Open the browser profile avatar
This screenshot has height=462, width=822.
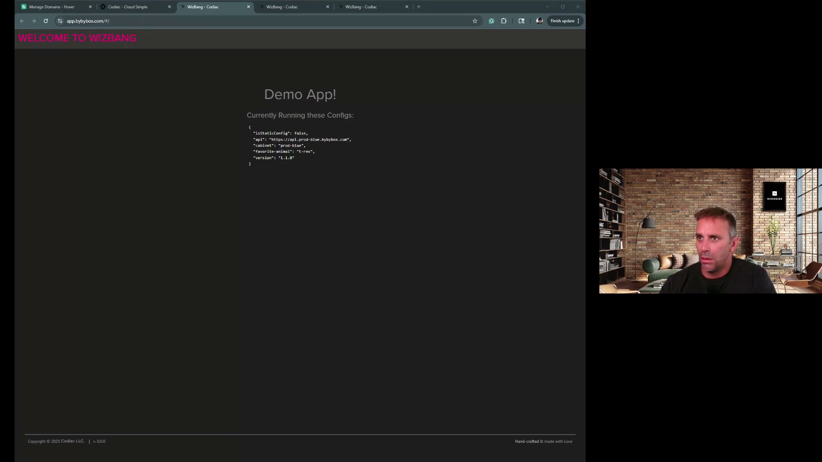point(539,21)
